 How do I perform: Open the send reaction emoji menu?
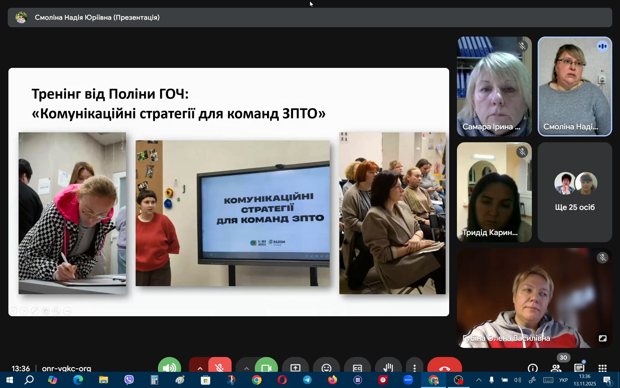pyautogui.click(x=326, y=367)
